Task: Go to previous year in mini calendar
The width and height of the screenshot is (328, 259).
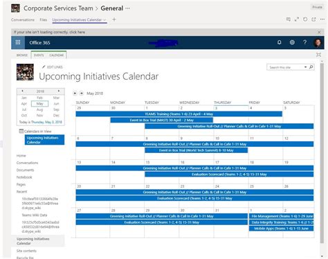Action: [22, 91]
